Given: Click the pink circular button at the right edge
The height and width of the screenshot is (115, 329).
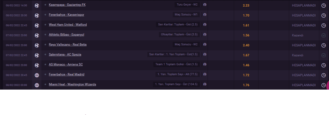Looking at the screenshot, I should 327,85.
